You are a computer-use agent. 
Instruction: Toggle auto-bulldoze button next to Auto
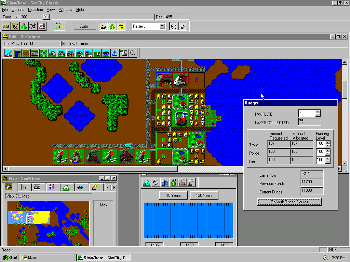coord(103,26)
